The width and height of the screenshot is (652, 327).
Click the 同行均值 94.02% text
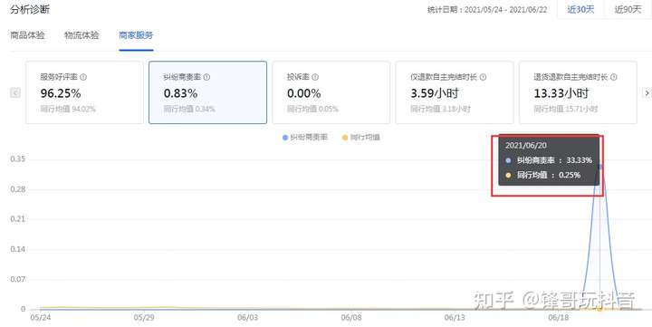pyautogui.click(x=68, y=109)
